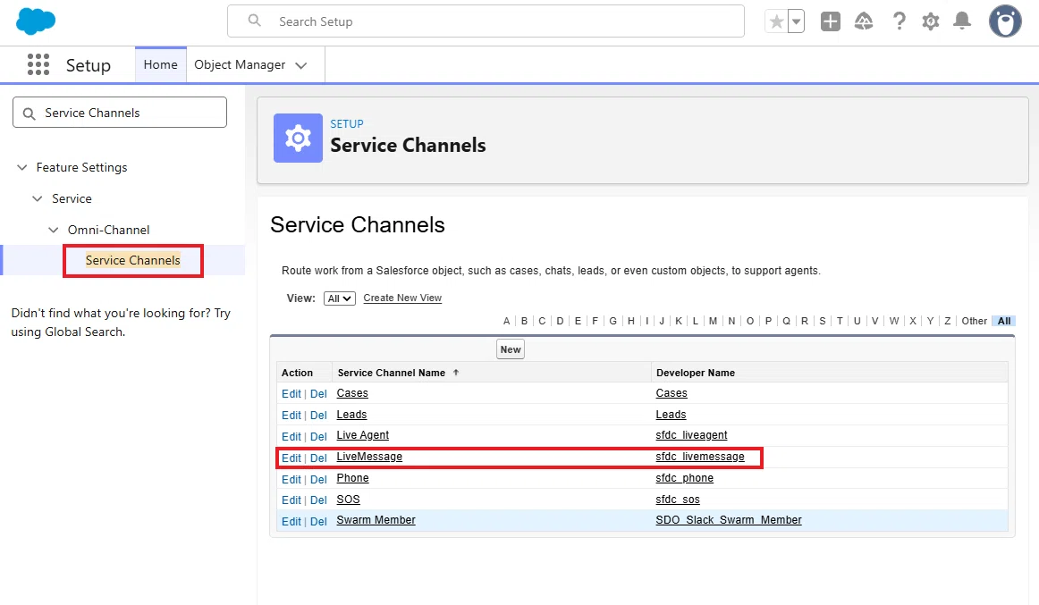Click the Developer Name column header
The width and height of the screenshot is (1039, 605).
pos(695,373)
